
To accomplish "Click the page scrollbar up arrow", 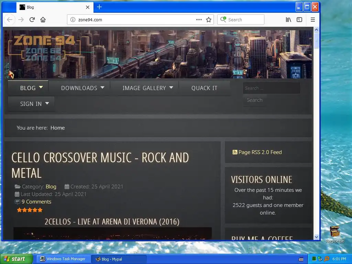I will click(x=316, y=30).
